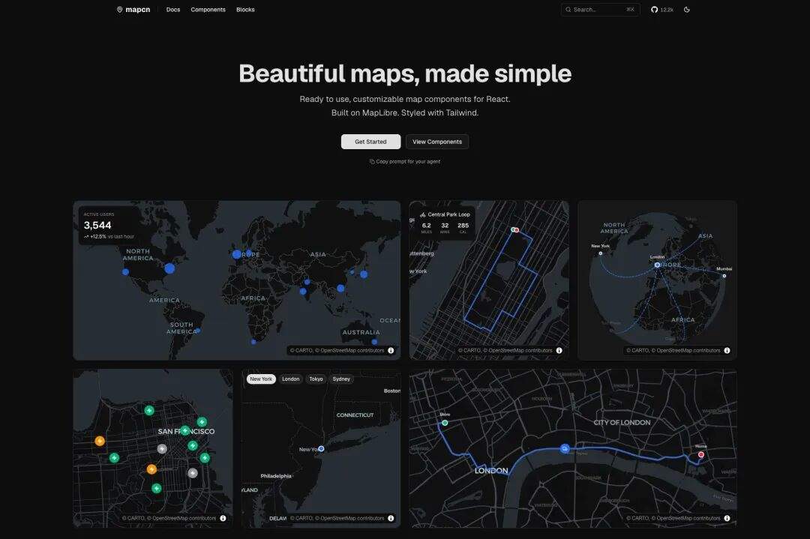Viewport: 810px width, 539px height.
Task: Open info icon on the globe map
Action: 727,351
